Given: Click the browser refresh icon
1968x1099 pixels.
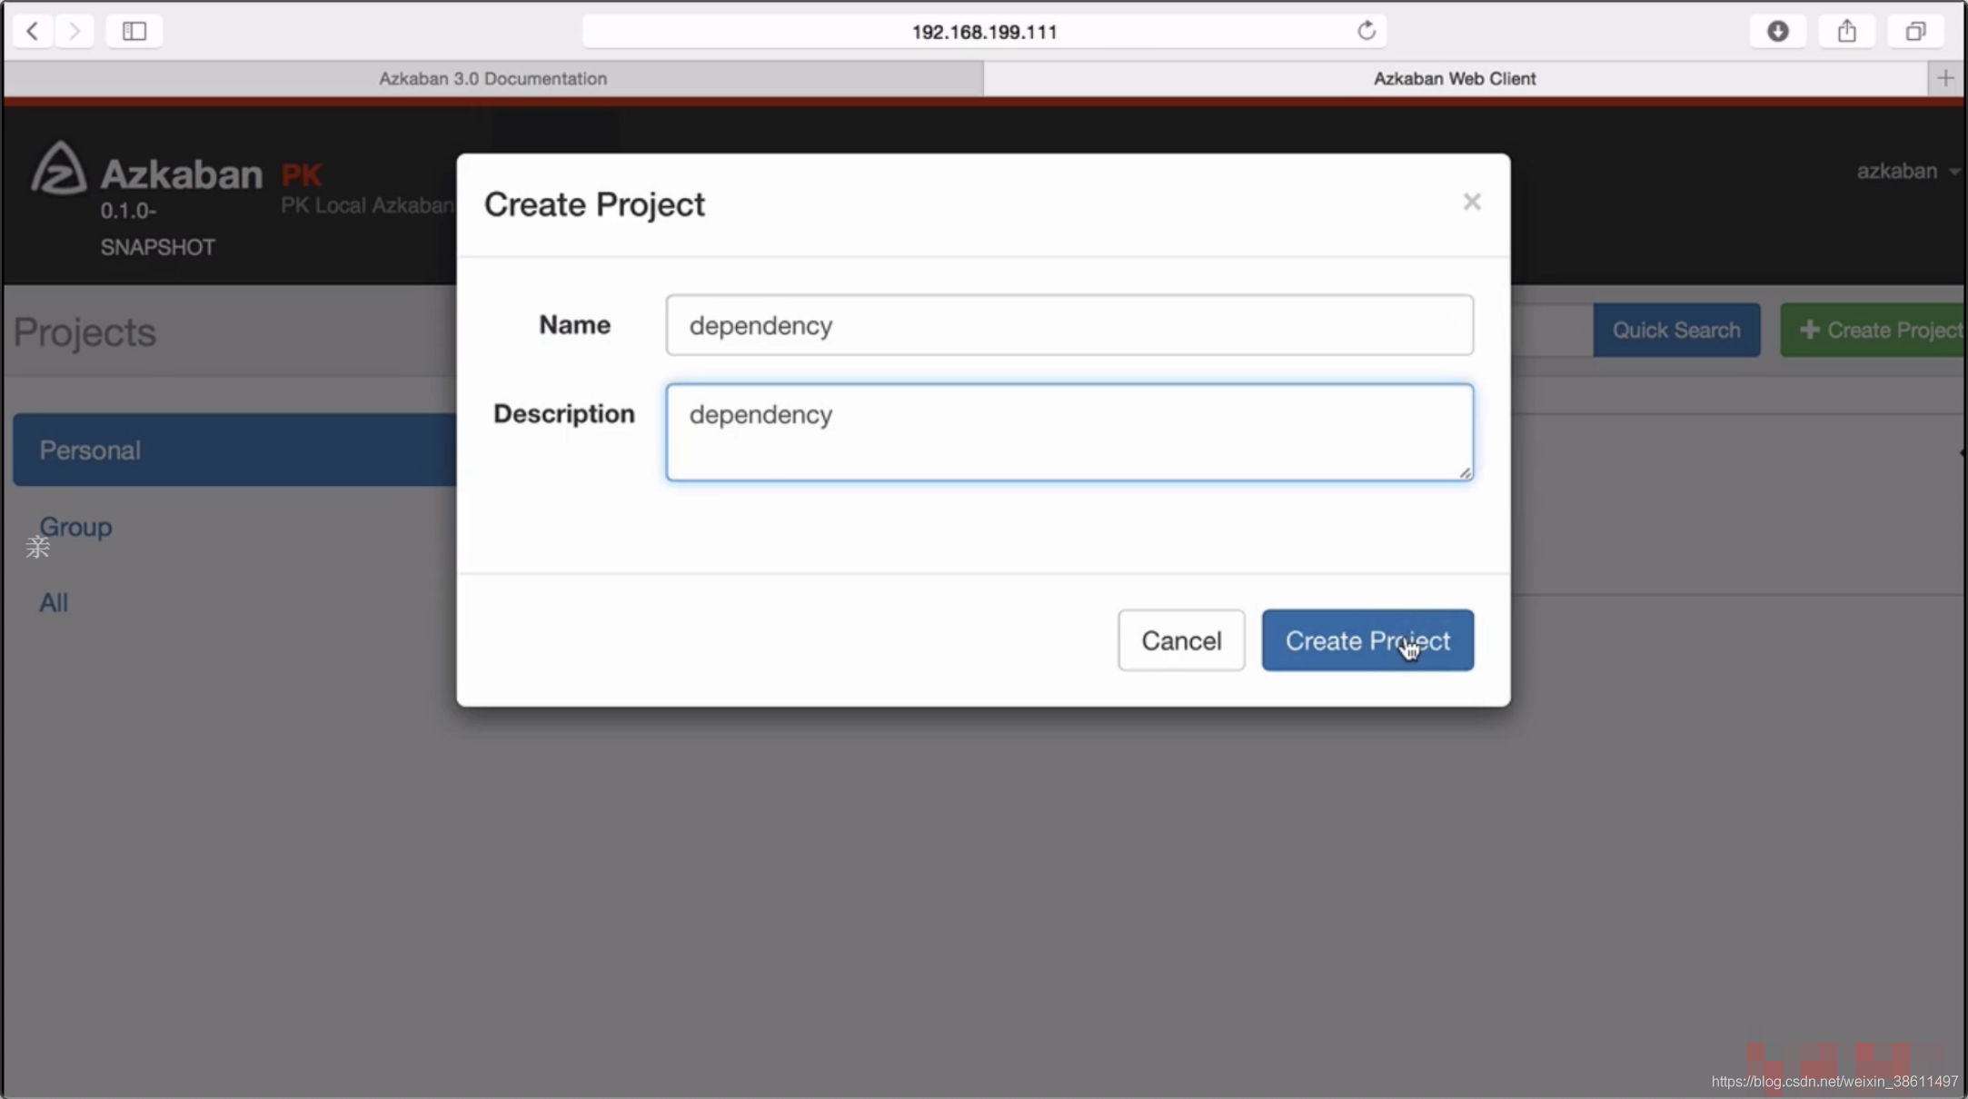Looking at the screenshot, I should (x=1367, y=30).
